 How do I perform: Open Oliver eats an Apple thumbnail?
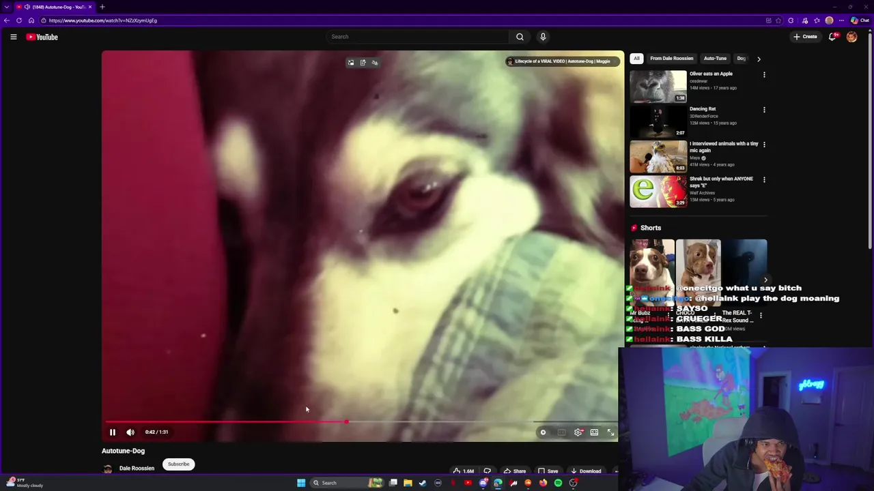click(x=658, y=86)
